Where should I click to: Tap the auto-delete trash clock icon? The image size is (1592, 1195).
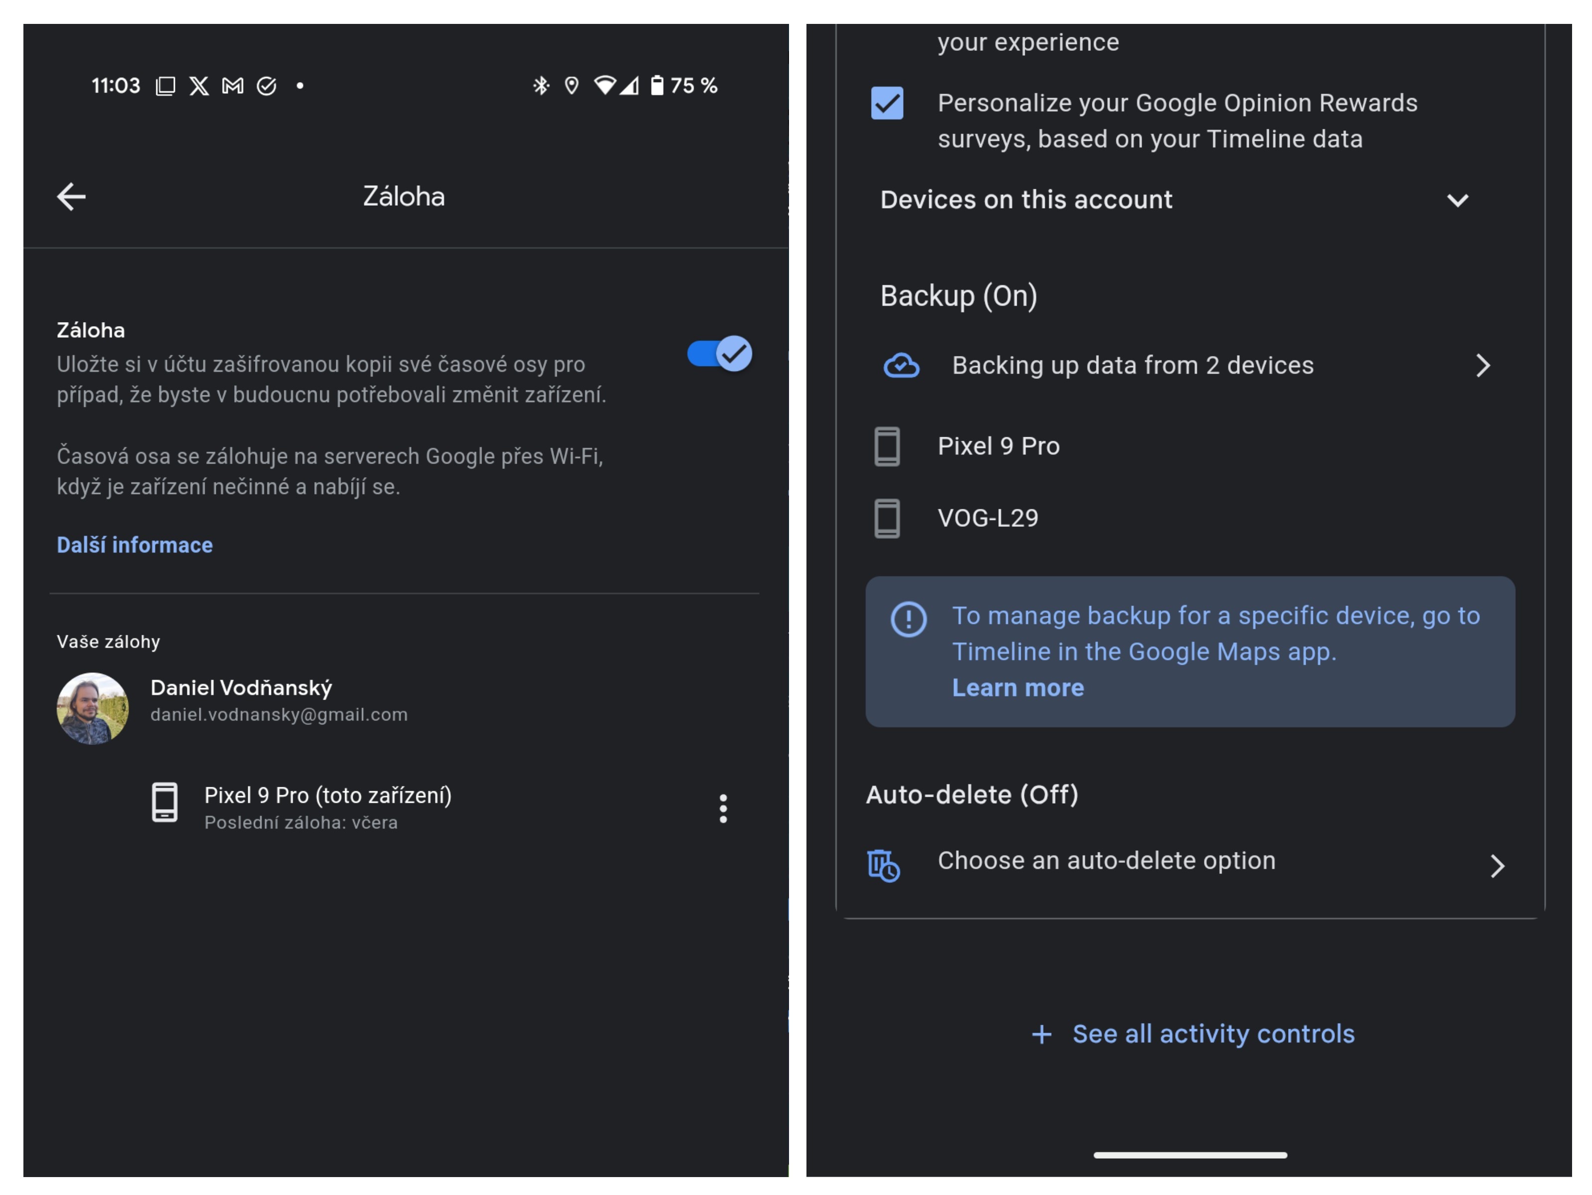[883, 865]
